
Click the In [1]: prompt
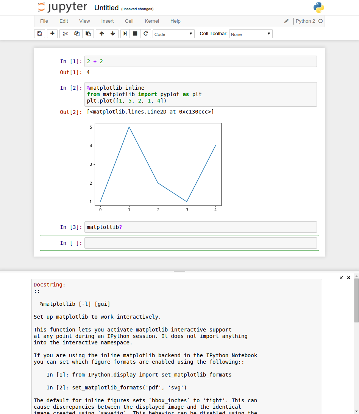point(71,62)
